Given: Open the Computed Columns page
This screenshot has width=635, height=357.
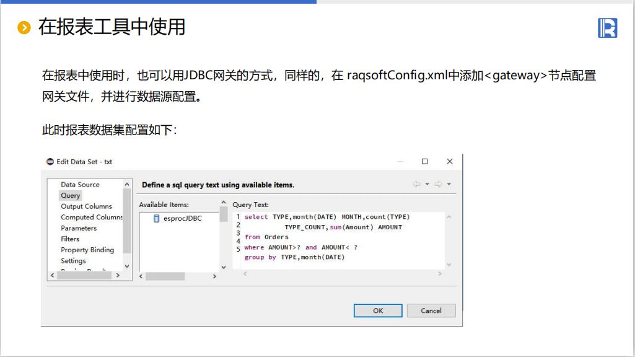Looking at the screenshot, I should pos(92,217).
